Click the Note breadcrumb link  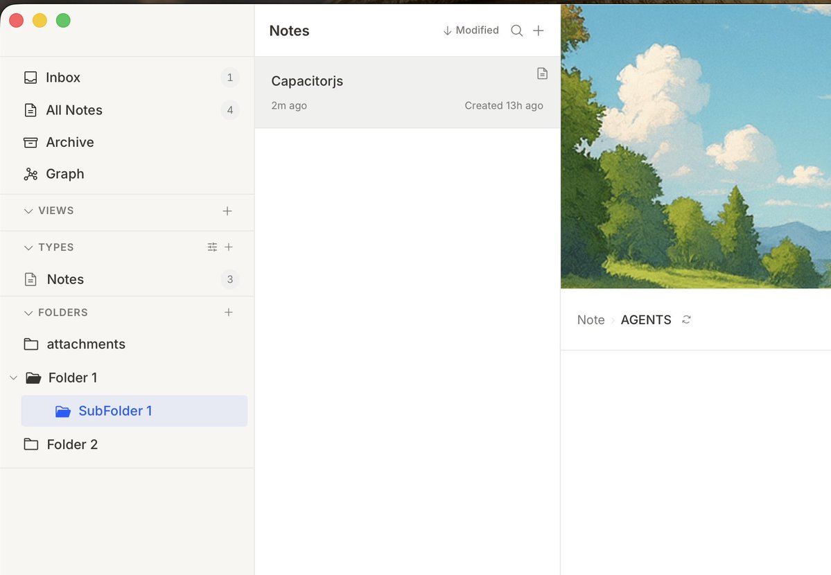(x=591, y=319)
